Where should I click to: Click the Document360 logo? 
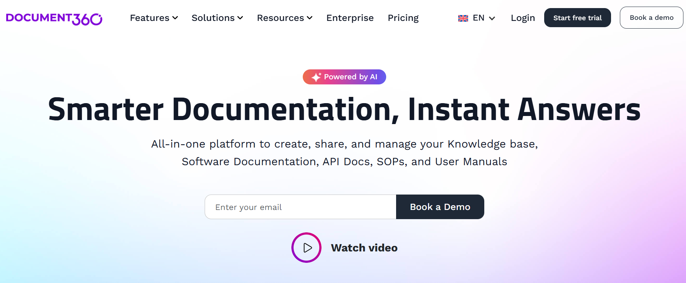coord(54,19)
